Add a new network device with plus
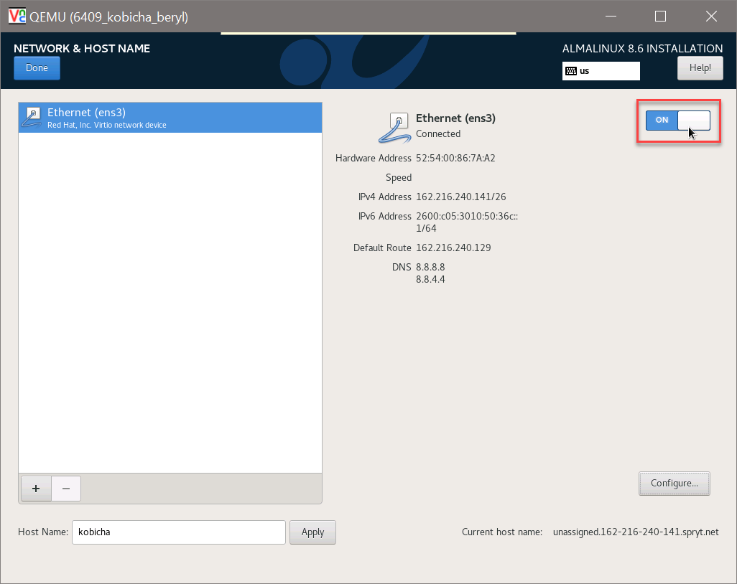This screenshot has height=584, width=737. point(36,489)
